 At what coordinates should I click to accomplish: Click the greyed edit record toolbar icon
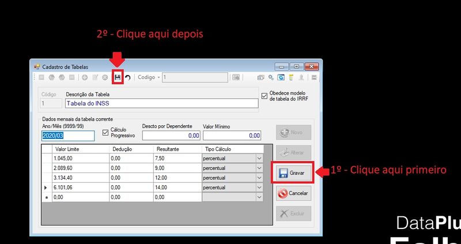click(x=95, y=78)
